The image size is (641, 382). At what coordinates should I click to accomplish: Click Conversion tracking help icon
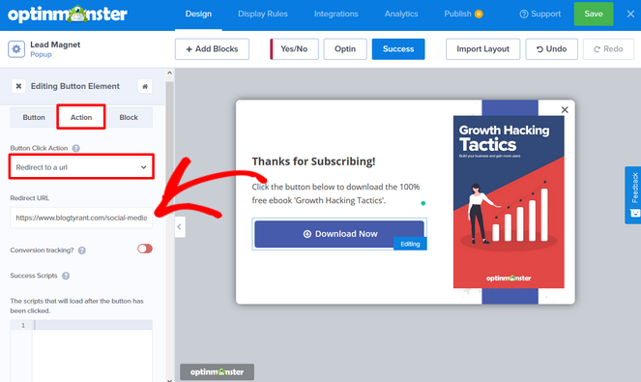click(82, 250)
